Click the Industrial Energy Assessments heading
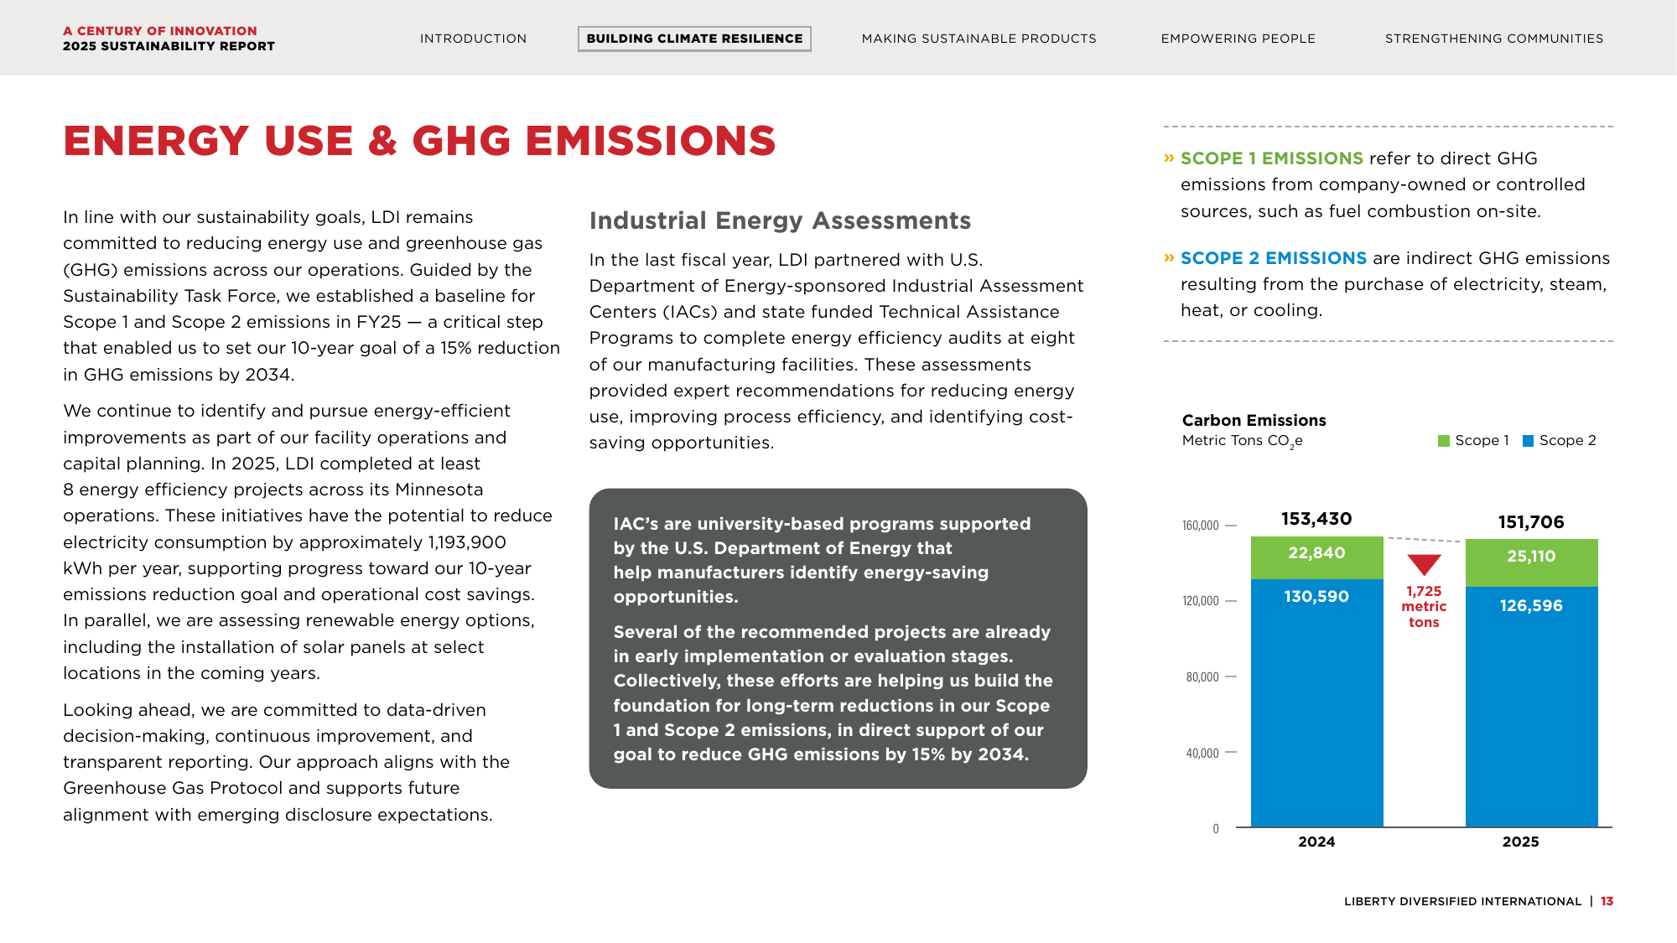This screenshot has height=943, width=1677. (780, 220)
